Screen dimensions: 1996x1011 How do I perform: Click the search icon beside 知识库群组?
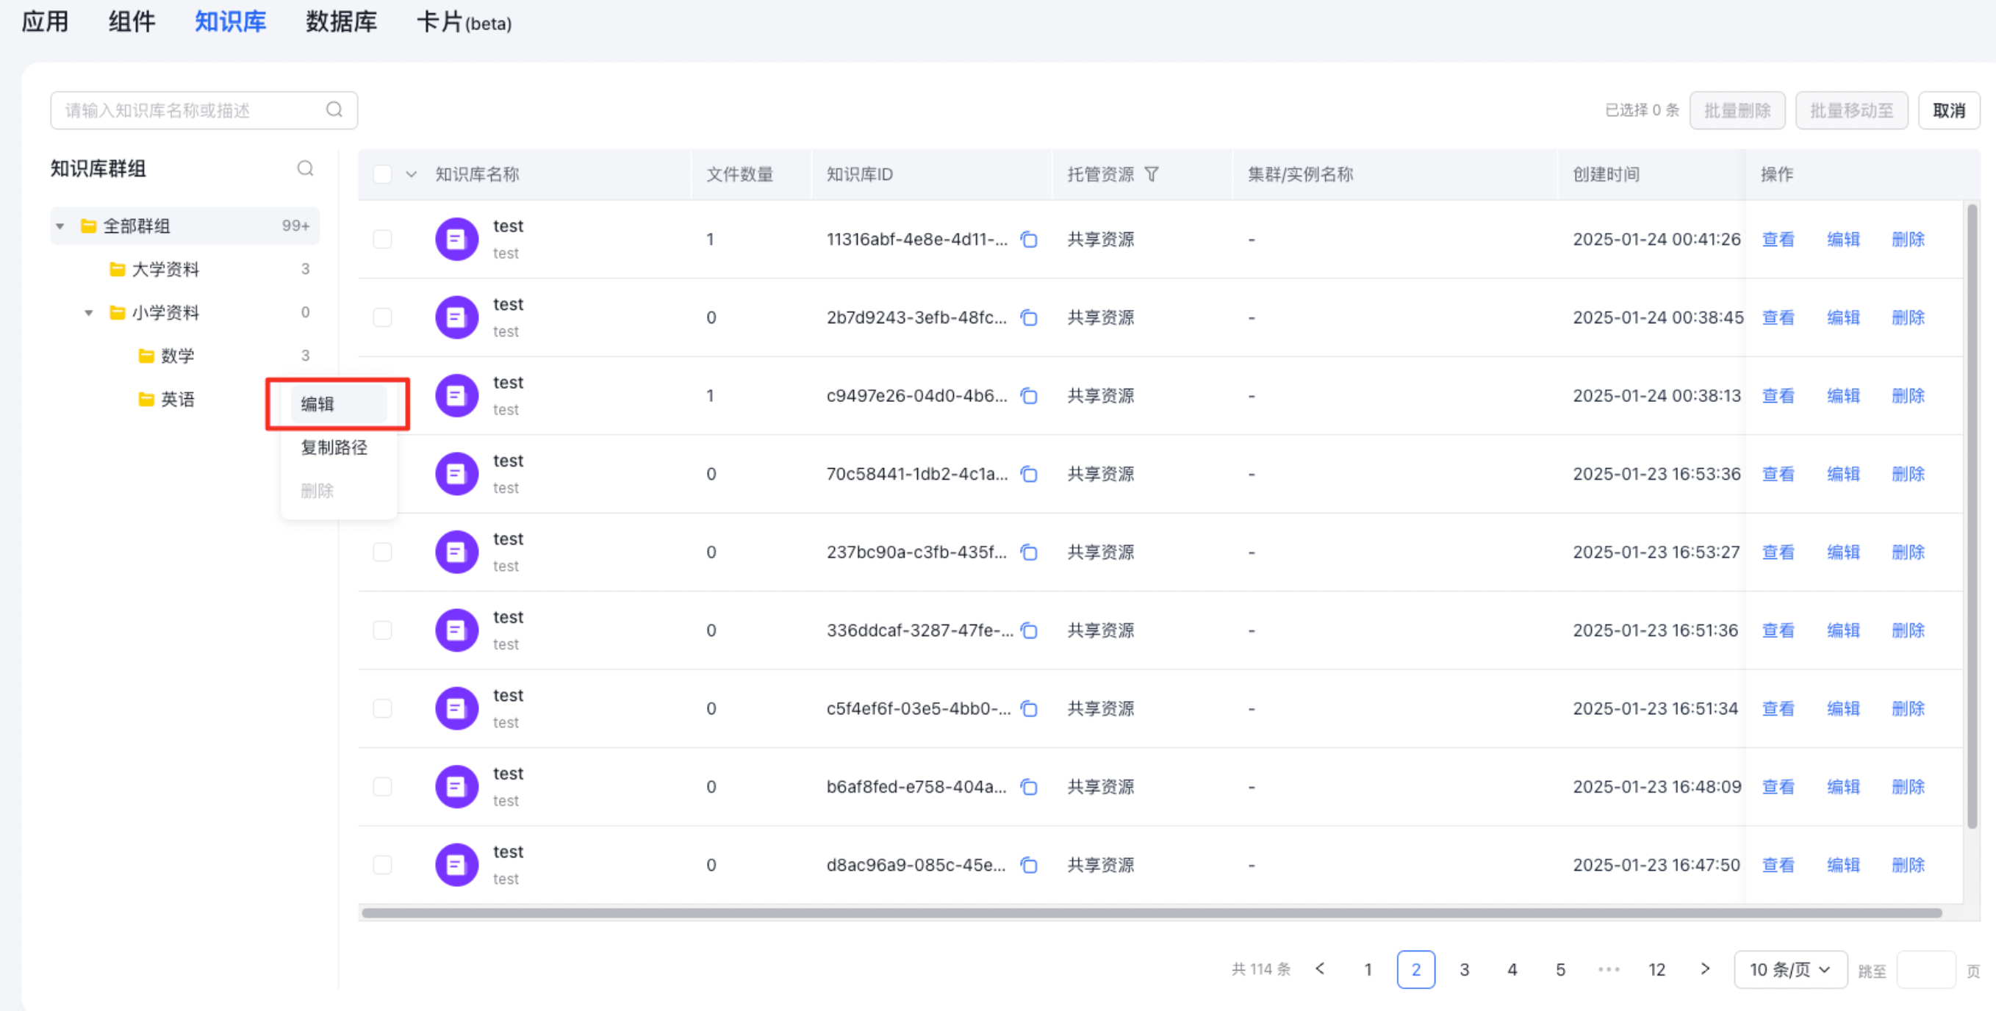pyautogui.click(x=305, y=168)
